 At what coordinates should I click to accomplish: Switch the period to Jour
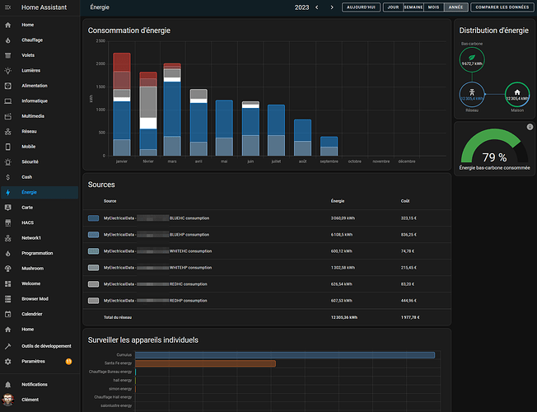(393, 7)
